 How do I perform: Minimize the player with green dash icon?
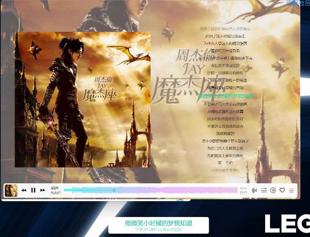[271, 9]
